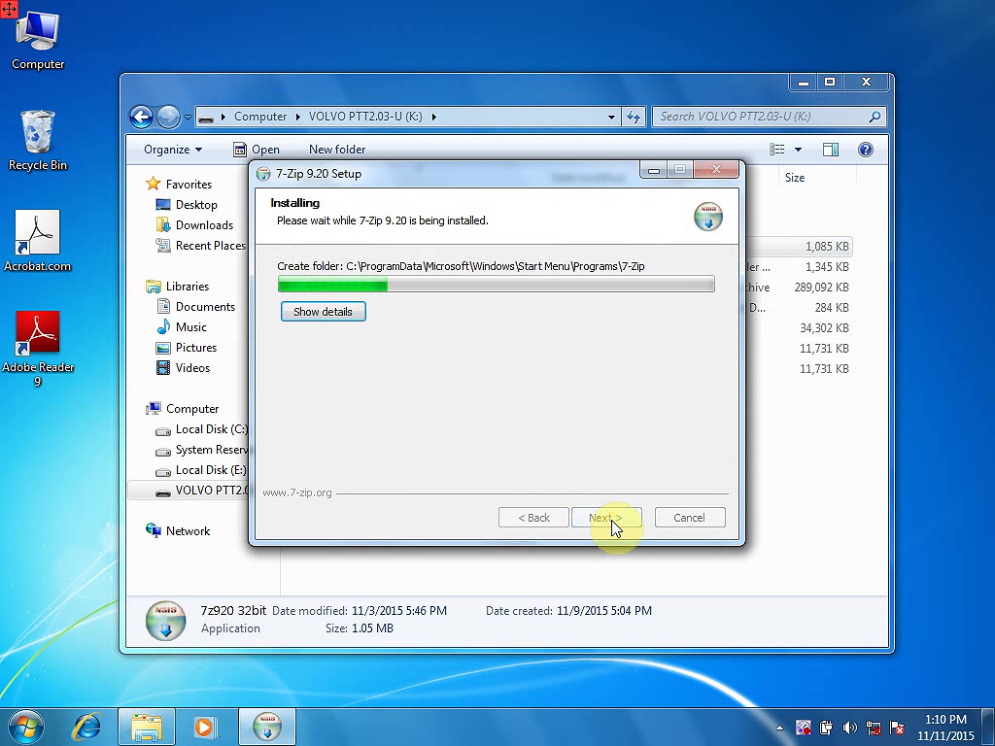Open the Windows Start button
Image resolution: width=995 pixels, height=746 pixels.
click(26, 727)
